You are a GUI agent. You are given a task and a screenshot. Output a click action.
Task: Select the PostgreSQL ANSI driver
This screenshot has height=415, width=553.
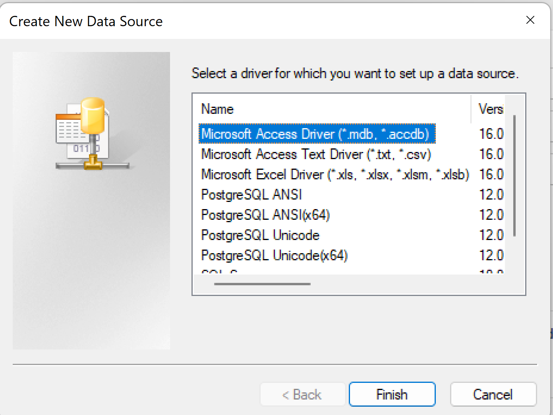pos(251,194)
